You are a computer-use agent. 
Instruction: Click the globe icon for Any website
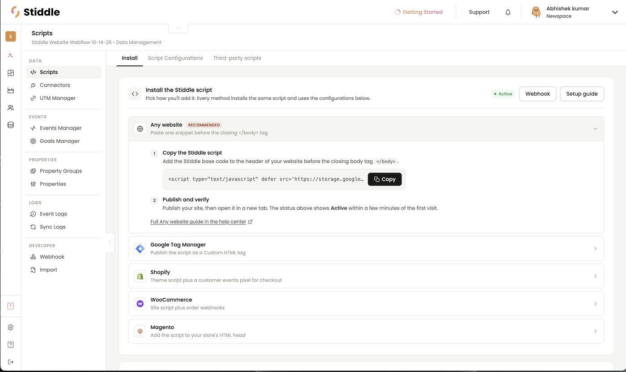(140, 129)
